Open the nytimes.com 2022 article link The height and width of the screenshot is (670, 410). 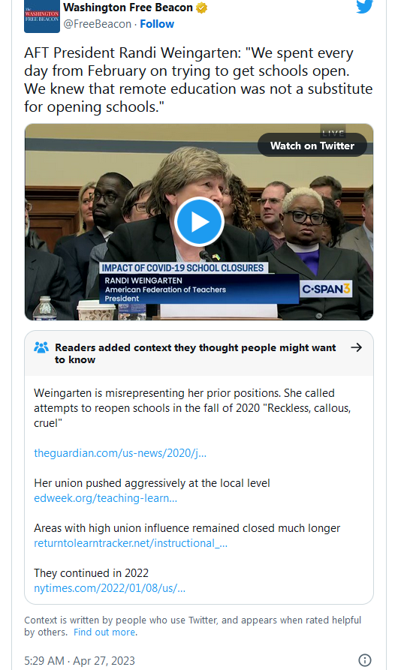tap(110, 588)
